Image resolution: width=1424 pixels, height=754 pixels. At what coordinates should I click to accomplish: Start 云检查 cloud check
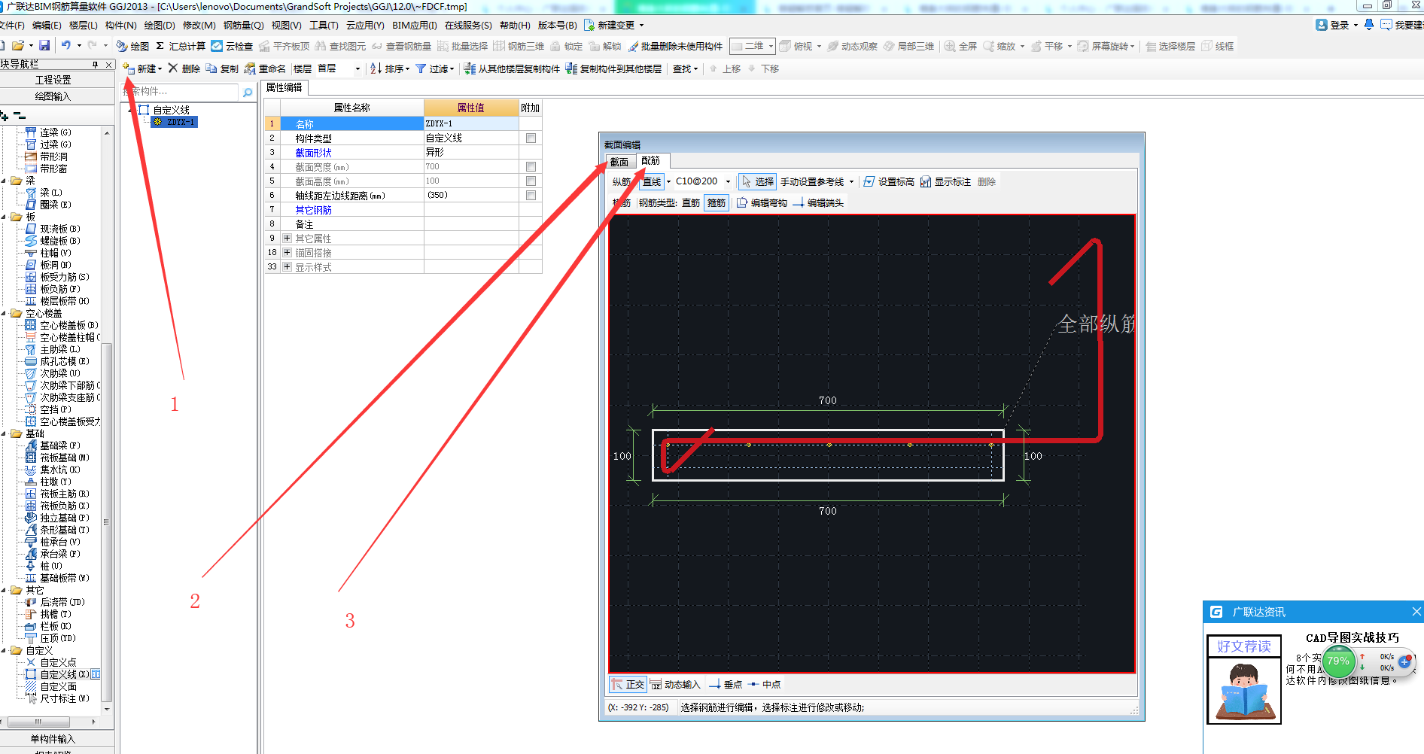tap(232, 46)
